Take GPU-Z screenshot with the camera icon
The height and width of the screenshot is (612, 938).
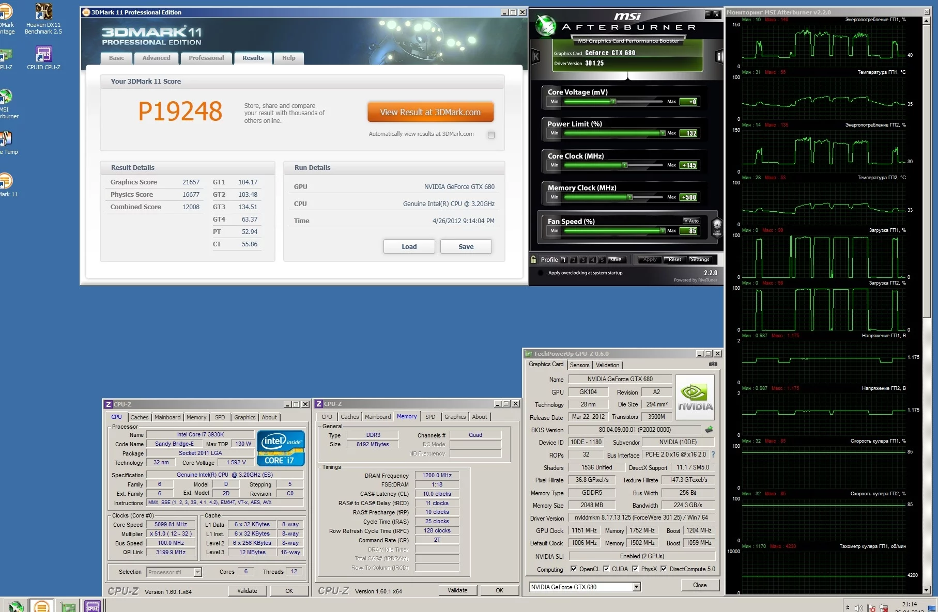pos(713,364)
